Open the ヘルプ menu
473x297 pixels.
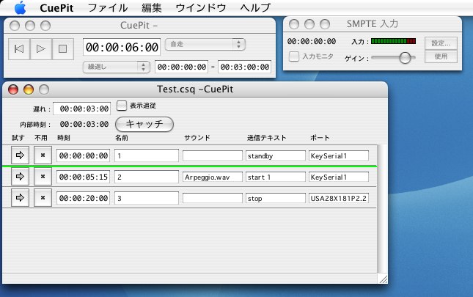click(255, 8)
